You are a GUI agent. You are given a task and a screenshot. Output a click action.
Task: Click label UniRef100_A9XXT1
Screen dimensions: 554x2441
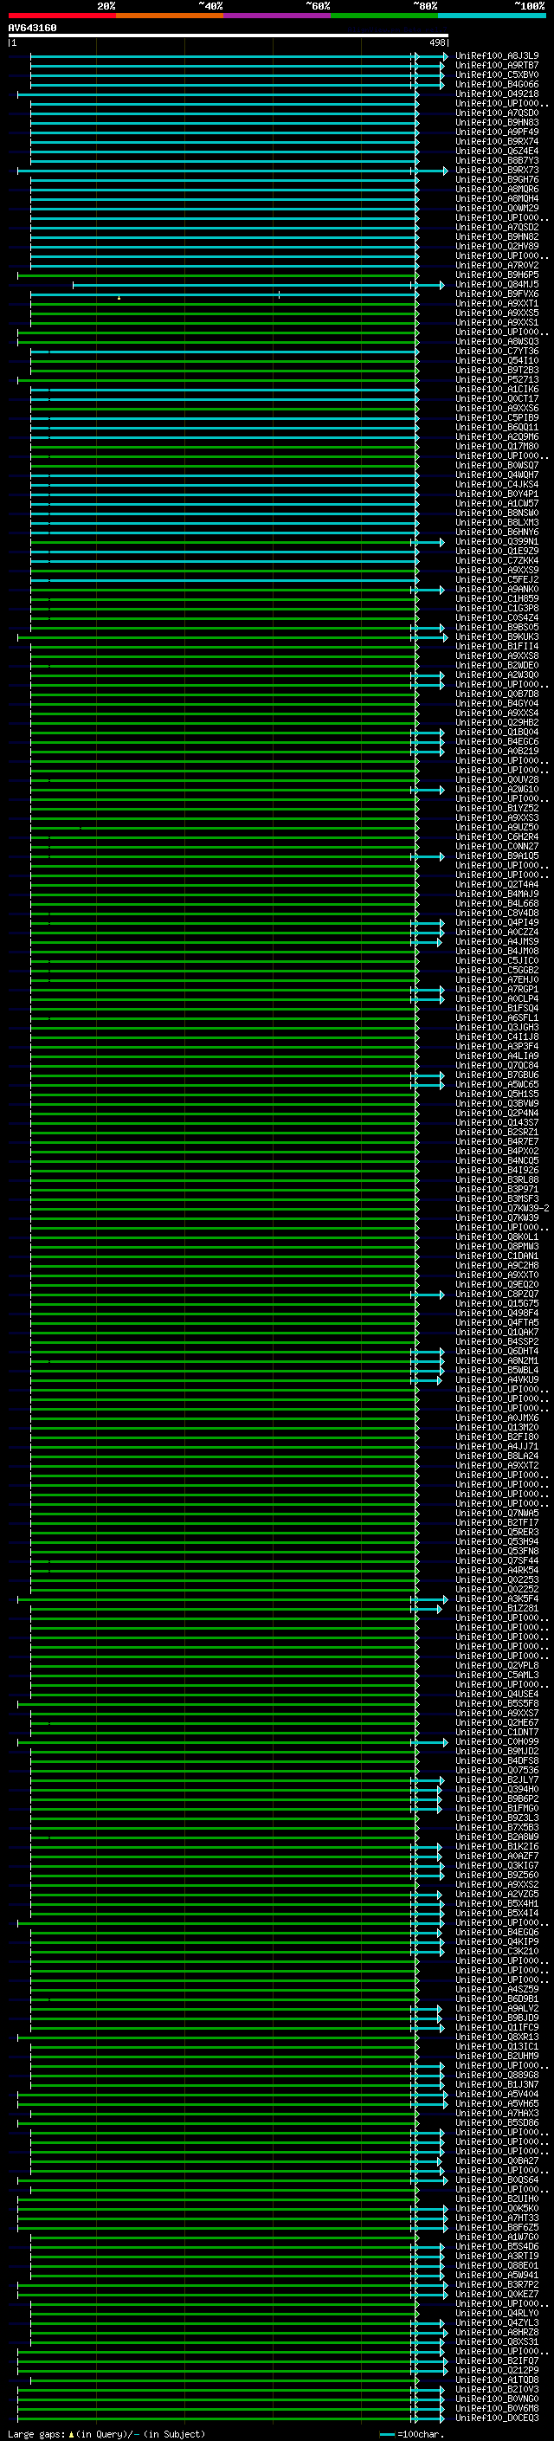497,303
